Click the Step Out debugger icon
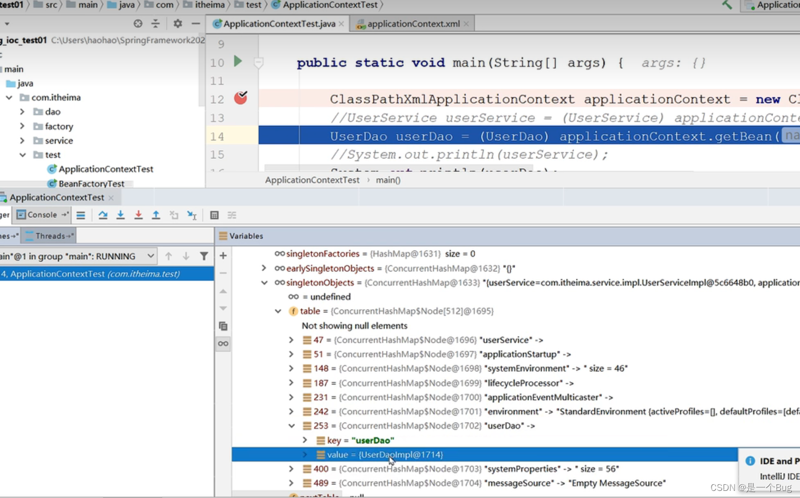Image resolution: width=800 pixels, height=498 pixels. point(156,215)
